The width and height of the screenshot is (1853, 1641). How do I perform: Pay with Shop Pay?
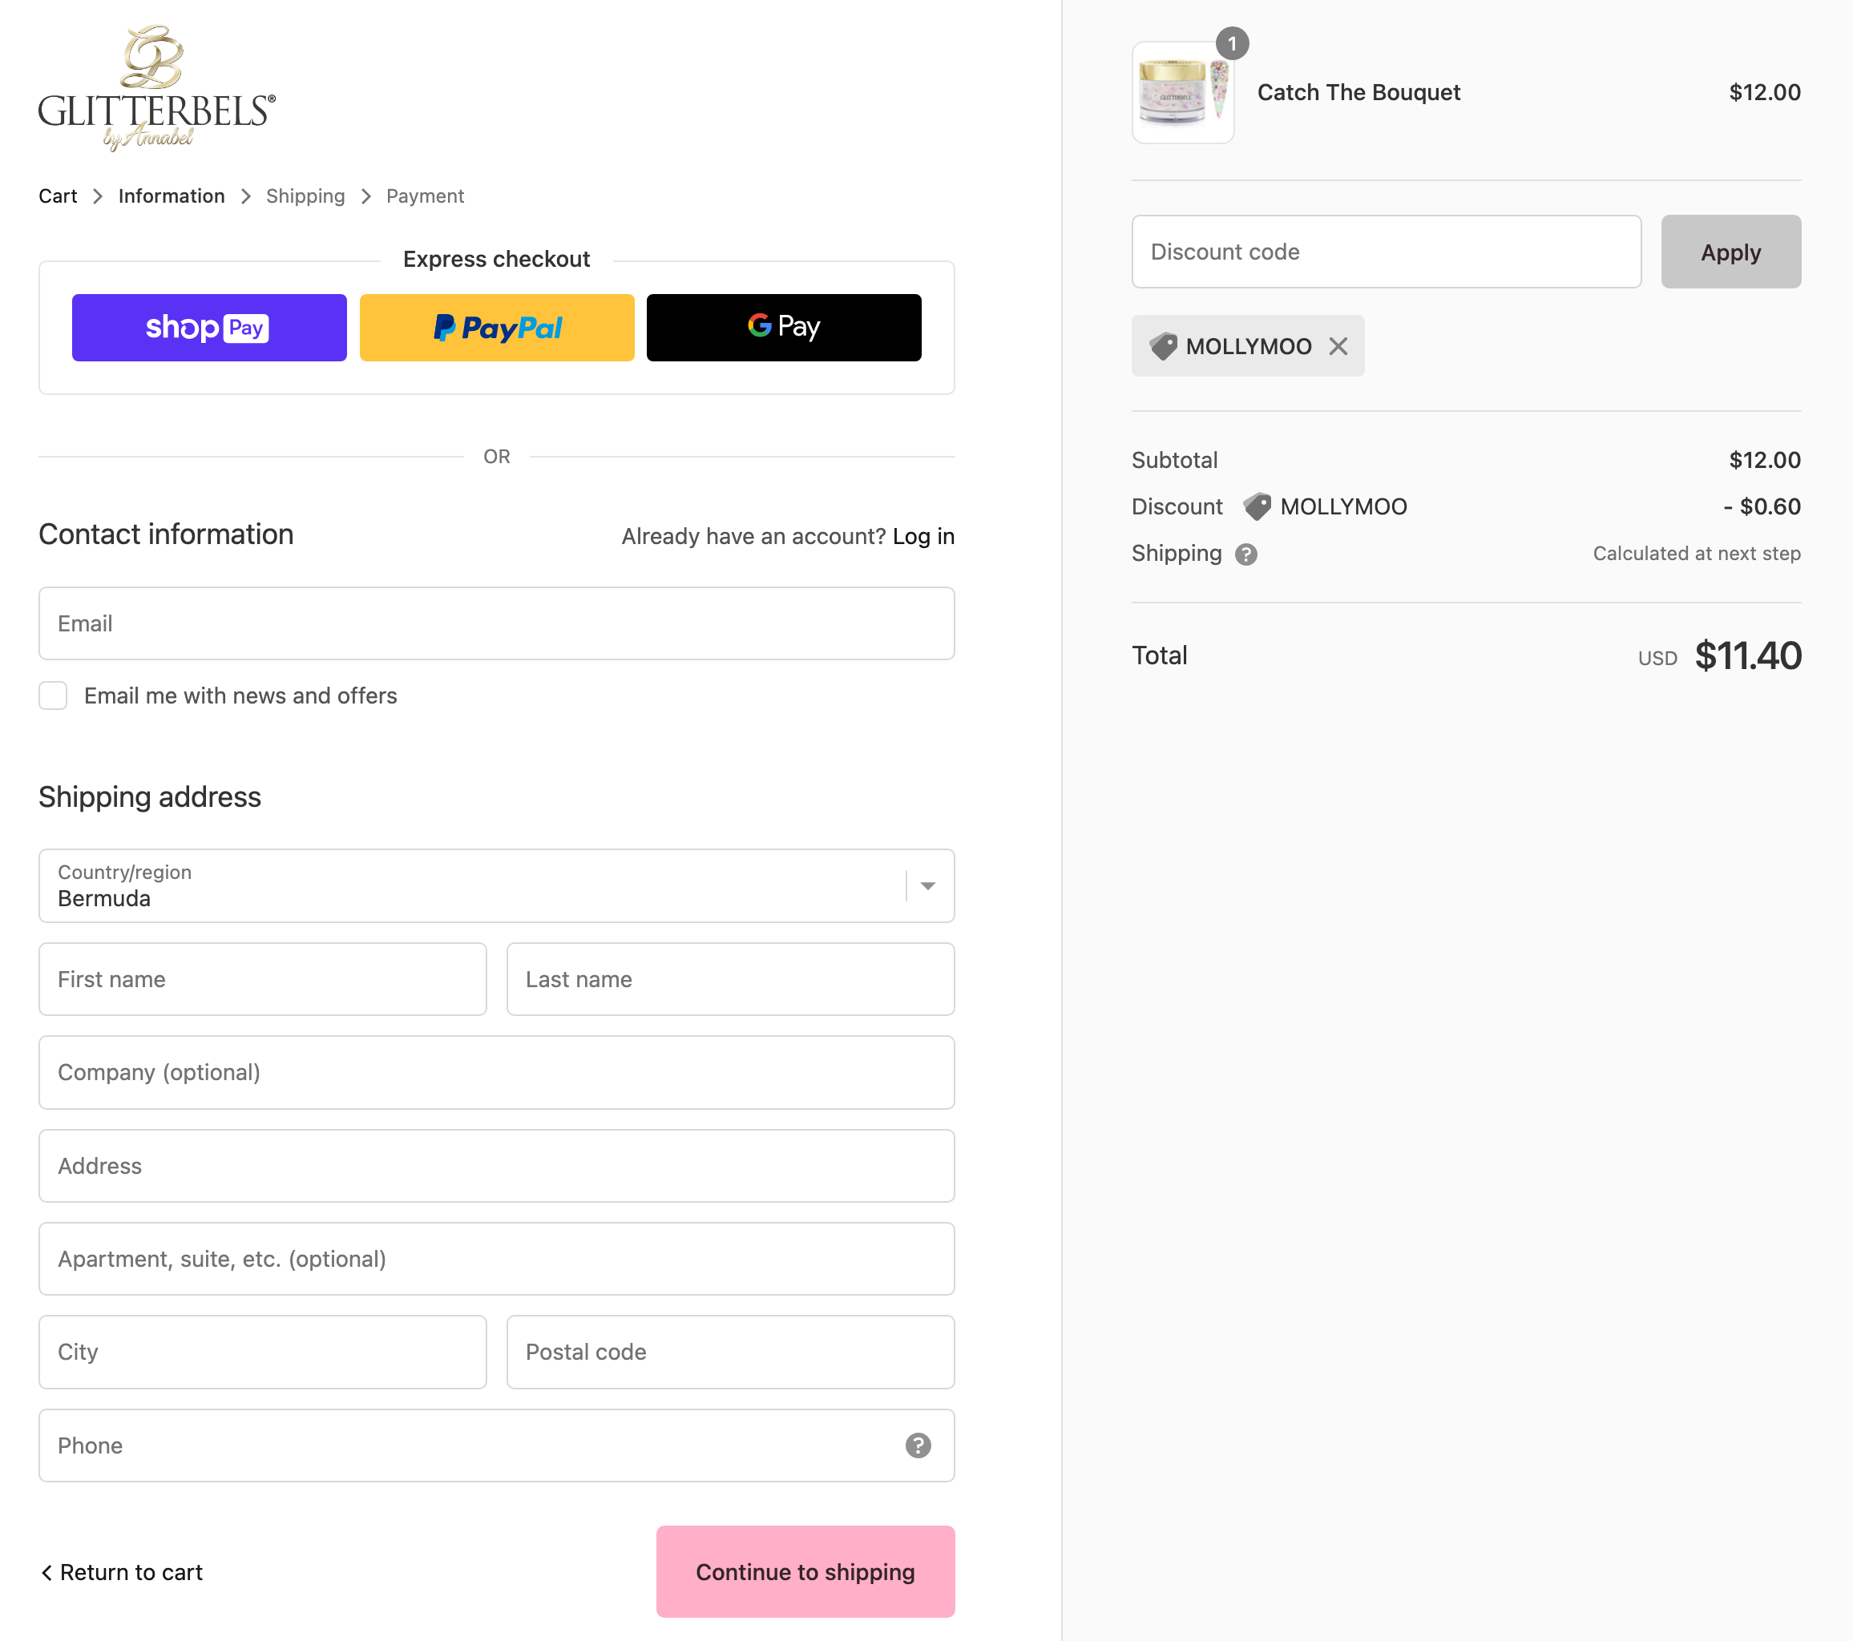tap(209, 327)
